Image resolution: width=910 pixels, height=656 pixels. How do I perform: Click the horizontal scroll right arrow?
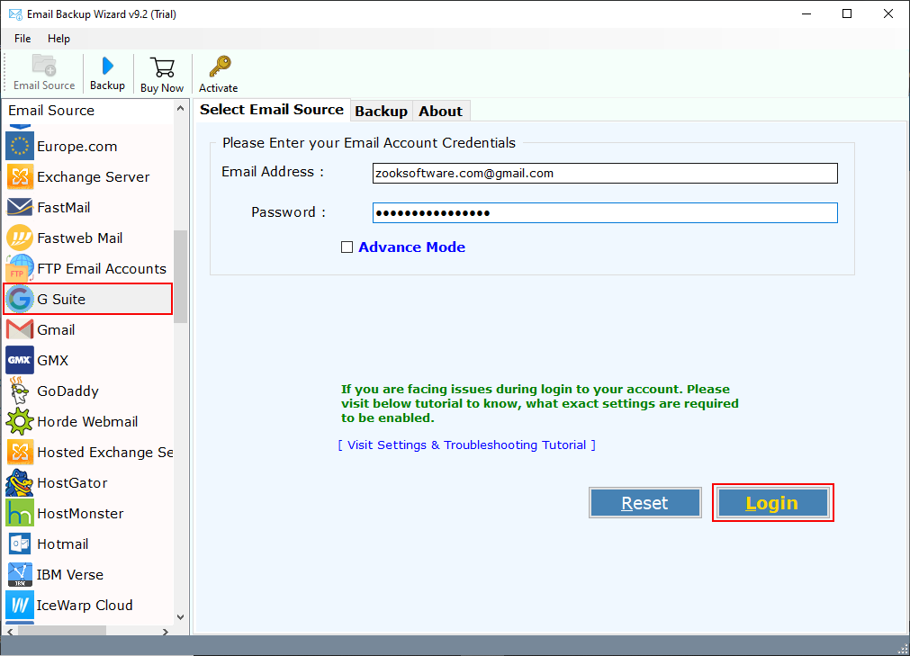pos(166,631)
